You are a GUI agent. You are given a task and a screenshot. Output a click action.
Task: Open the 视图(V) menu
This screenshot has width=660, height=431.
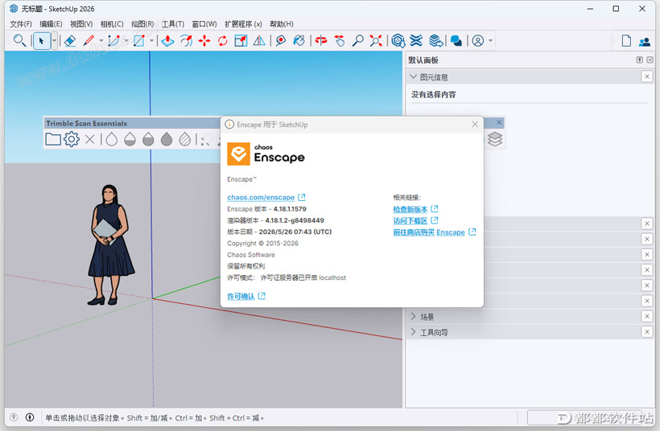point(81,24)
